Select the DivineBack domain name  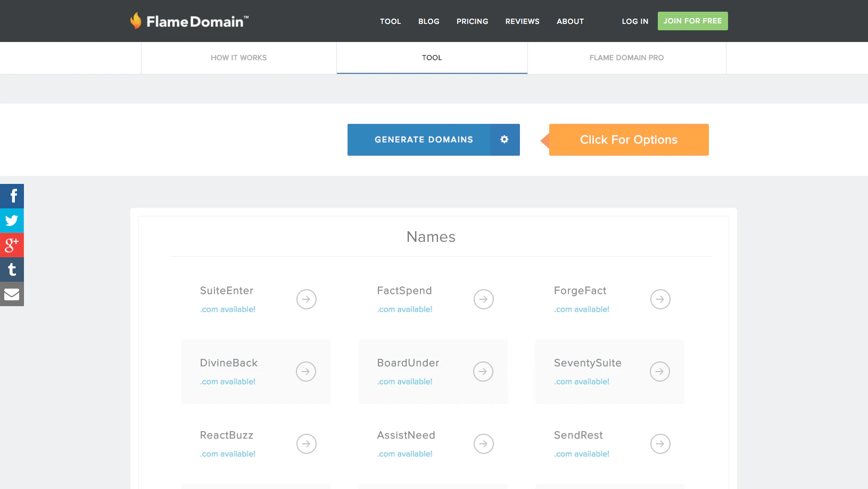pyautogui.click(x=229, y=363)
